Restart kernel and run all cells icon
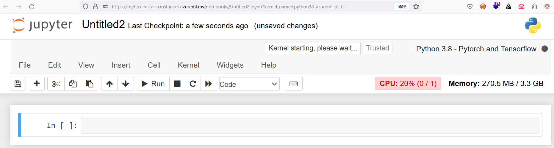The height and width of the screenshot is (148, 554). (209, 84)
